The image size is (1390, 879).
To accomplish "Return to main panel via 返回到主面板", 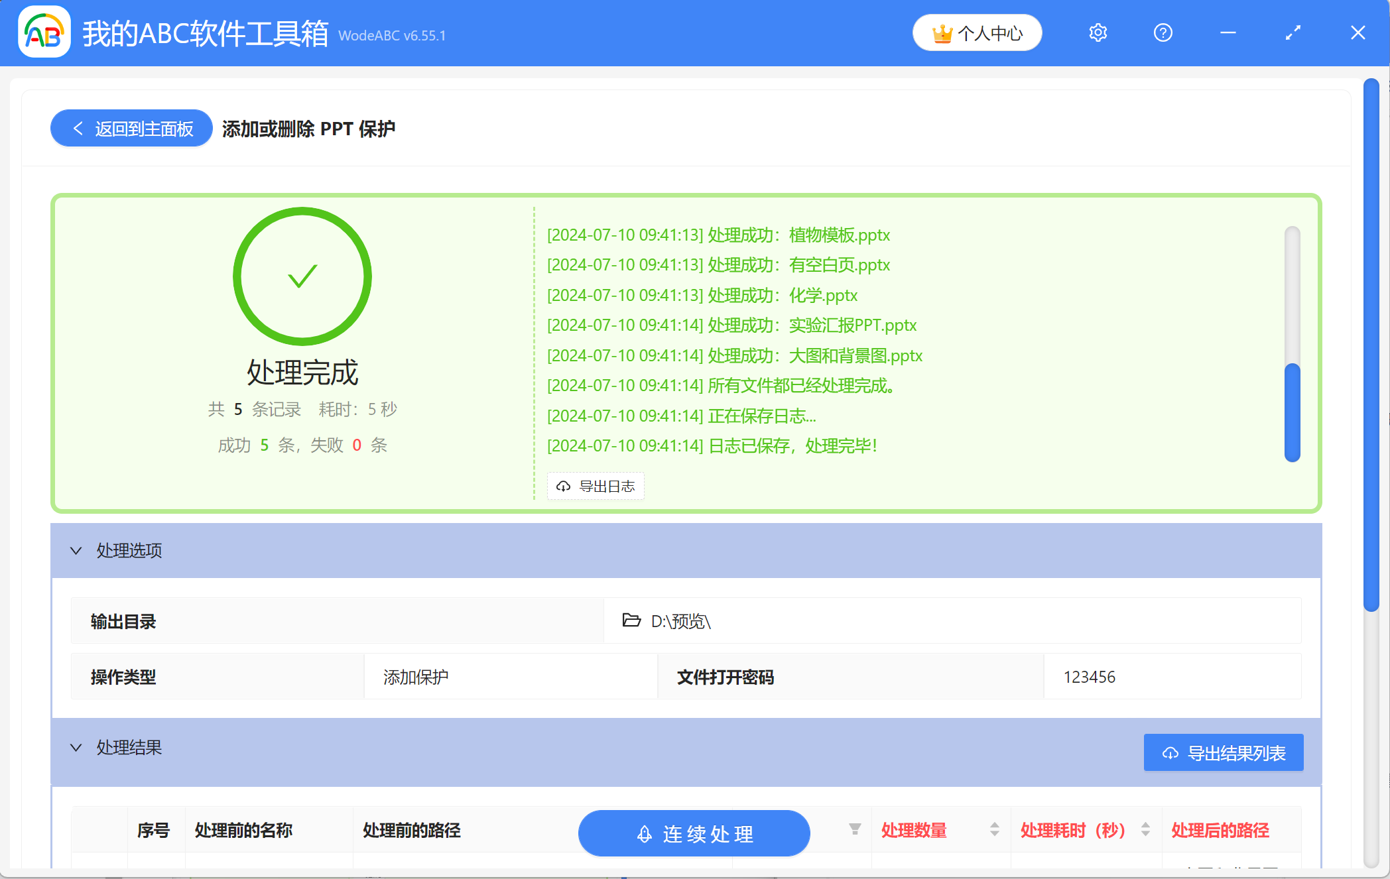I will point(131,128).
